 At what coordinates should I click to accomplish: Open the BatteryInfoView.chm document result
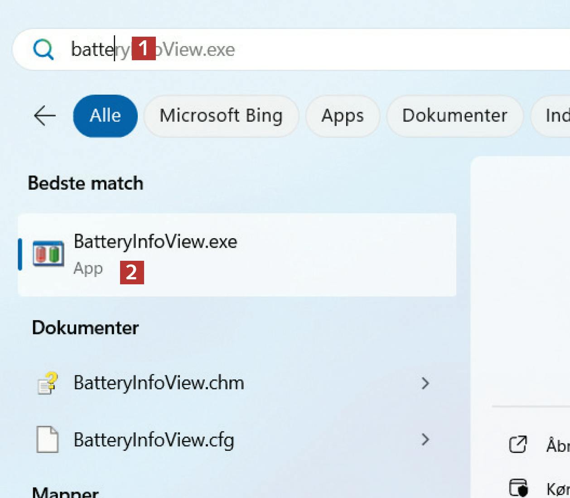pyautogui.click(x=227, y=383)
